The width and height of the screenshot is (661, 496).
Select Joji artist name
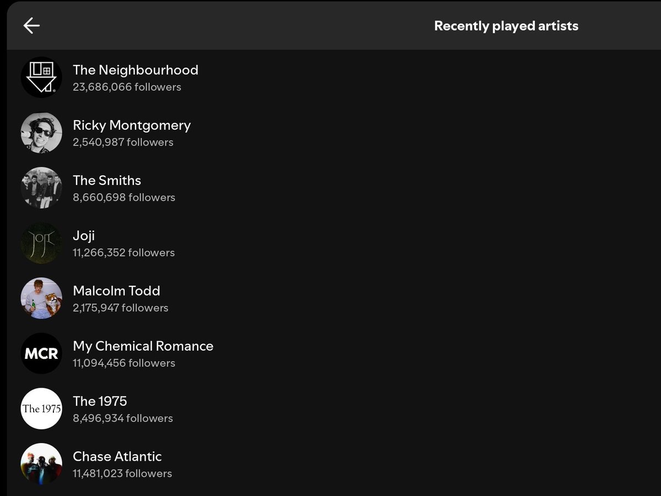(84, 236)
